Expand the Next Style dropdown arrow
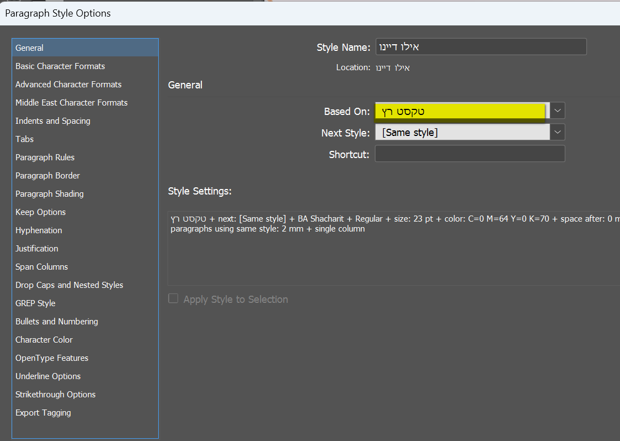Image resolution: width=620 pixels, height=441 pixels. [x=558, y=132]
